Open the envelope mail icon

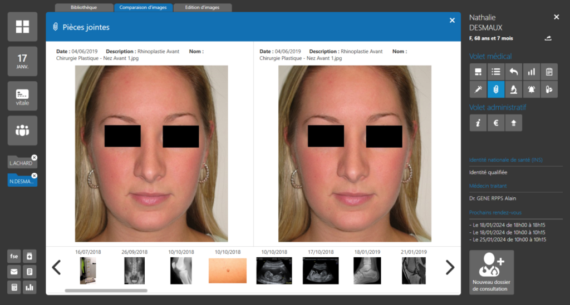point(14,272)
